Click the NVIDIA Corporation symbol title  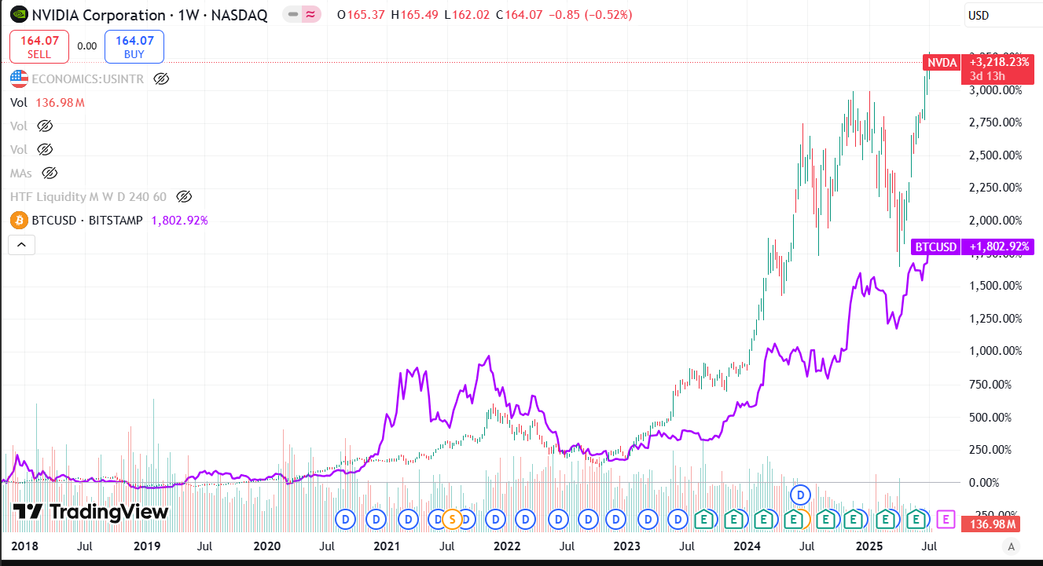click(98, 15)
